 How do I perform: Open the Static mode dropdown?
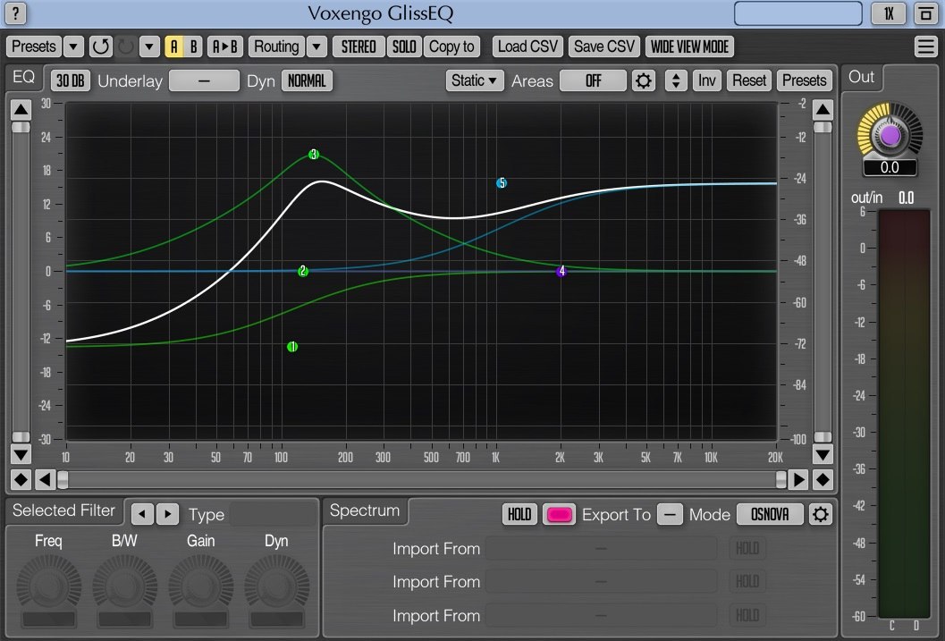(475, 80)
